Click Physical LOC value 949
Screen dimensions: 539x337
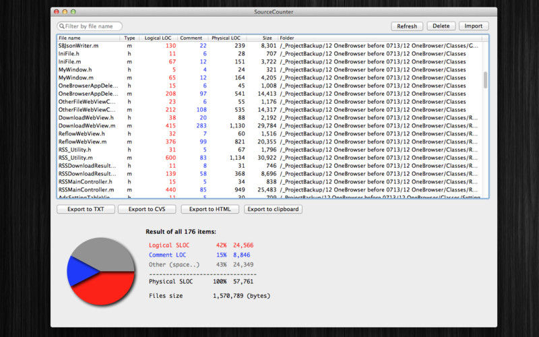(x=240, y=189)
